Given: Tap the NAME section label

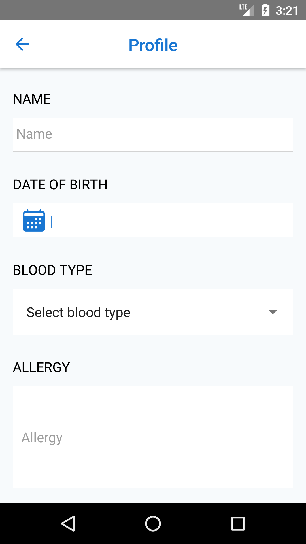Looking at the screenshot, I should (x=32, y=99).
